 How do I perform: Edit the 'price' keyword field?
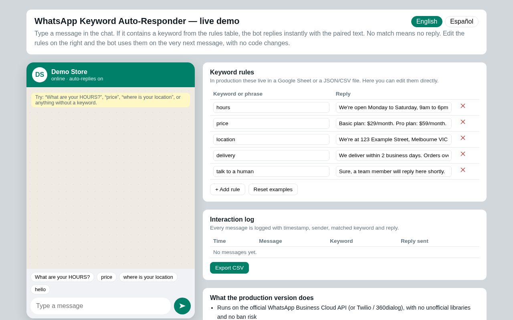click(x=271, y=124)
